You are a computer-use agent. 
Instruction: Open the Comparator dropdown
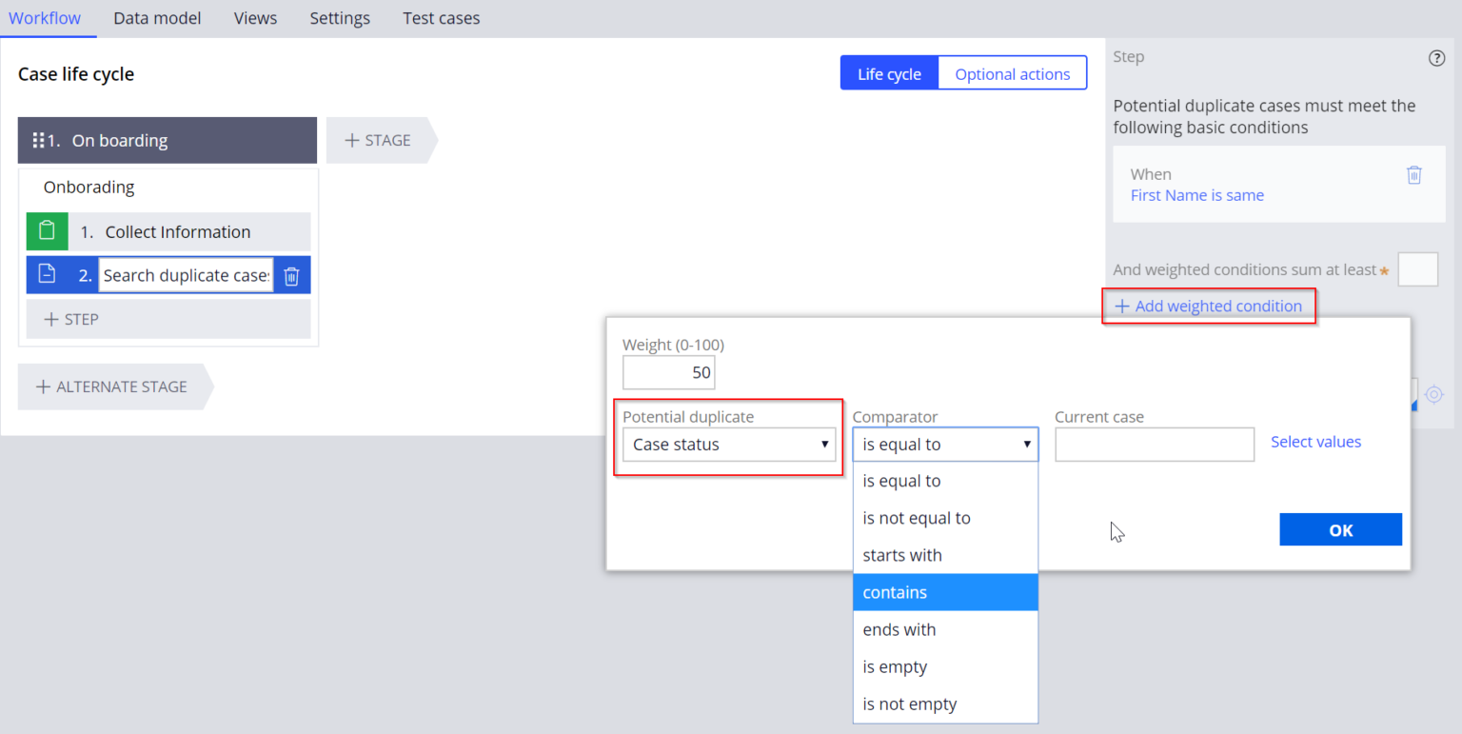tap(944, 445)
